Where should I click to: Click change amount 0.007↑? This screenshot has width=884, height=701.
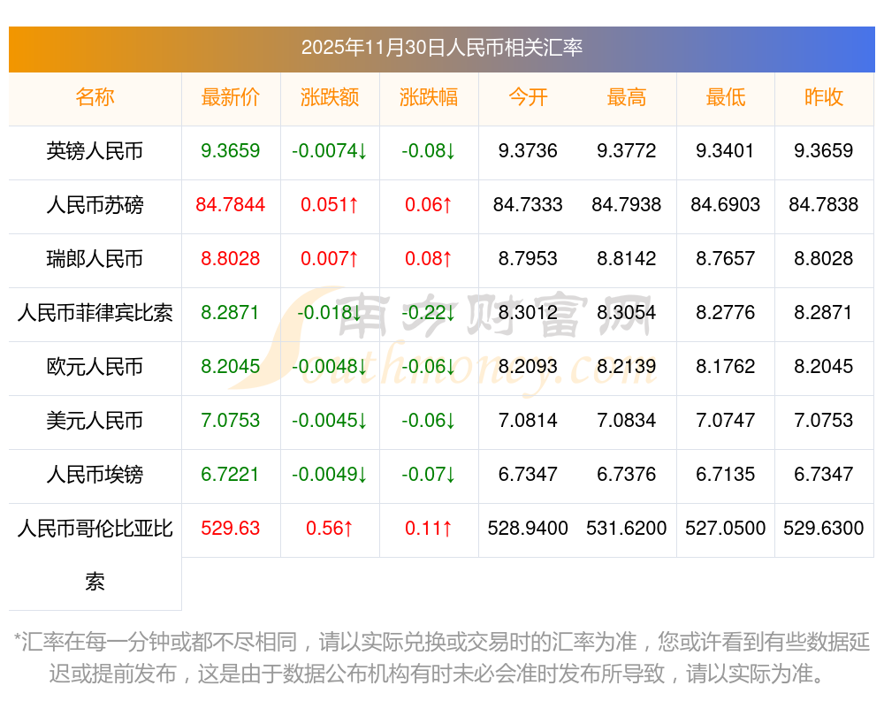[329, 259]
